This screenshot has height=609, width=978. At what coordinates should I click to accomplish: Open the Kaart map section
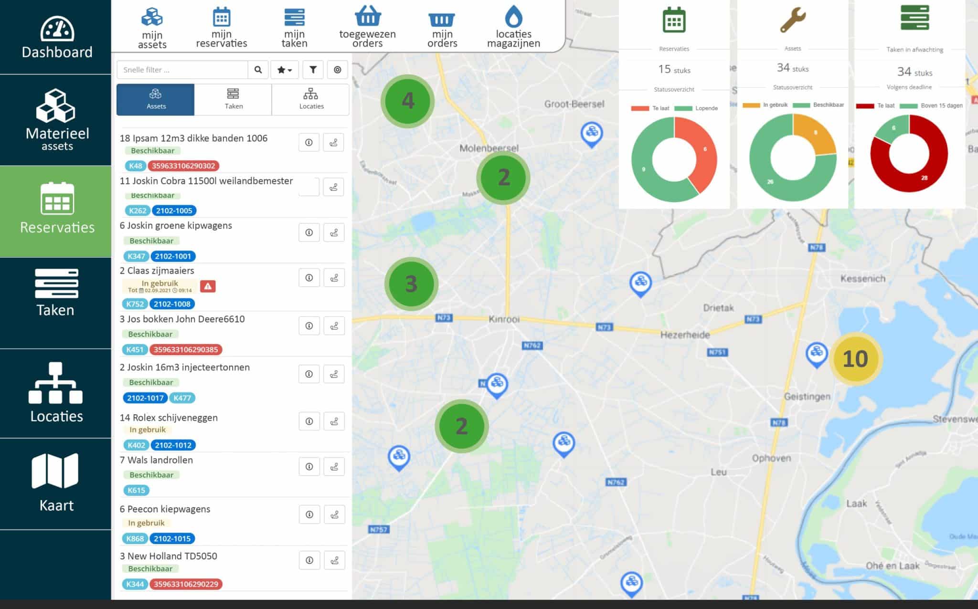pos(56,483)
